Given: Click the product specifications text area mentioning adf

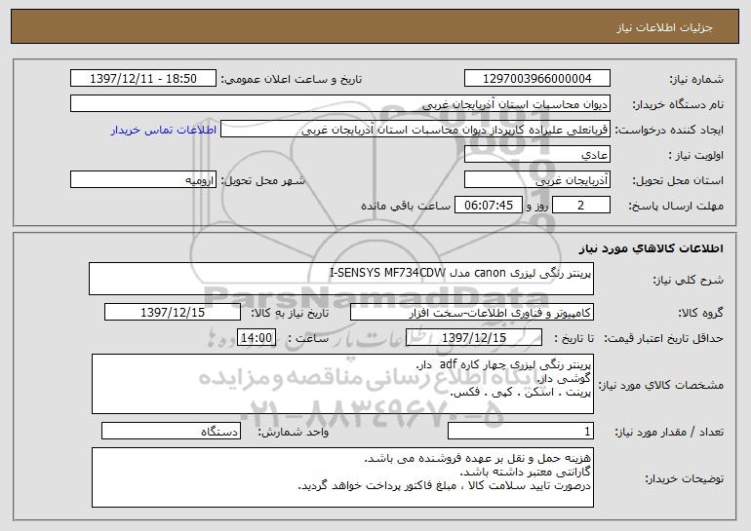Looking at the screenshot, I should 342,384.
